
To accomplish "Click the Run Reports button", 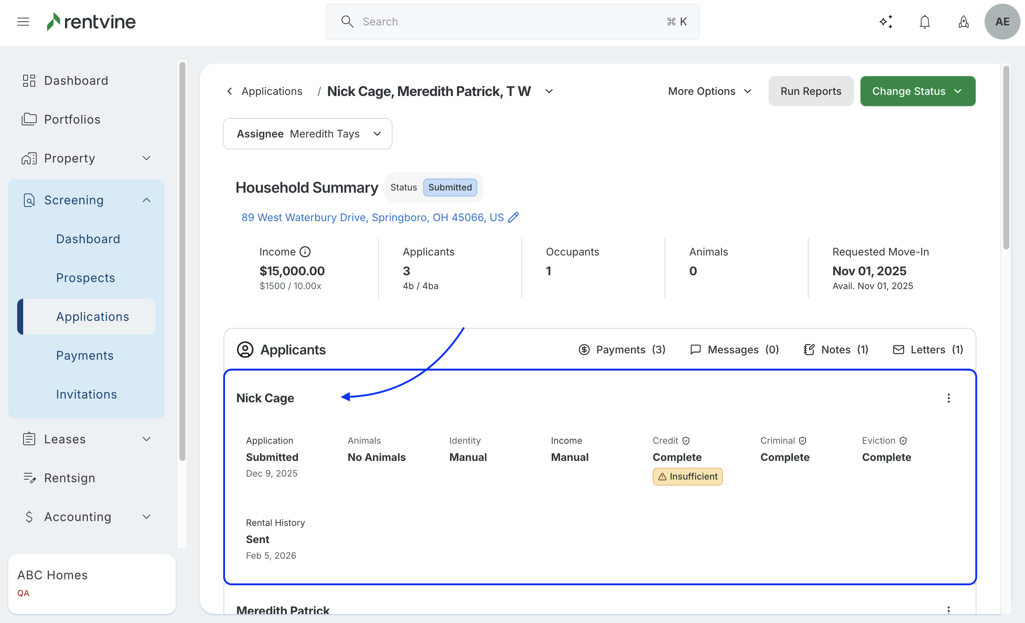I will click(810, 91).
